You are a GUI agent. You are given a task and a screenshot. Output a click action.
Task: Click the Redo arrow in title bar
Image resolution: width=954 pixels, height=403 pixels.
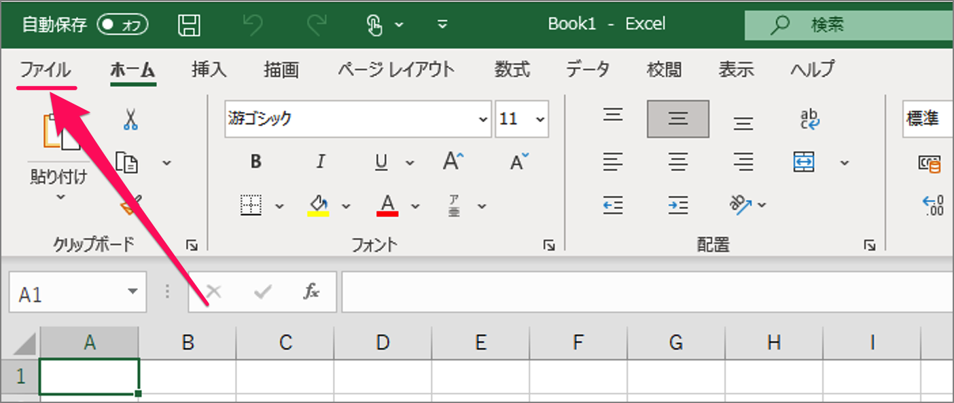tap(316, 25)
